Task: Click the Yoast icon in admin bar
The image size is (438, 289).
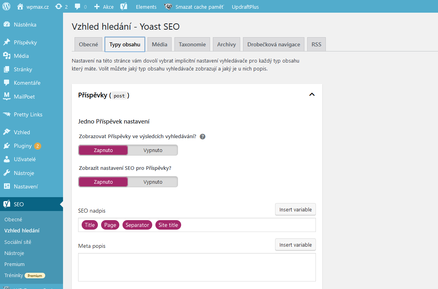Action: tap(124, 7)
